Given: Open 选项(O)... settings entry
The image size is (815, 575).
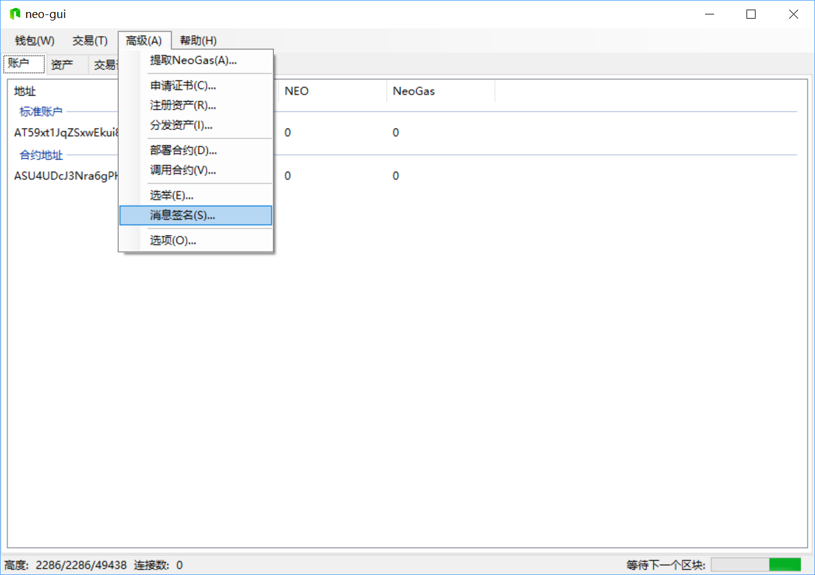Looking at the screenshot, I should coord(196,241).
